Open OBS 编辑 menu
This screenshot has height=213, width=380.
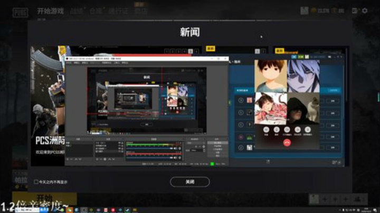point(77,63)
